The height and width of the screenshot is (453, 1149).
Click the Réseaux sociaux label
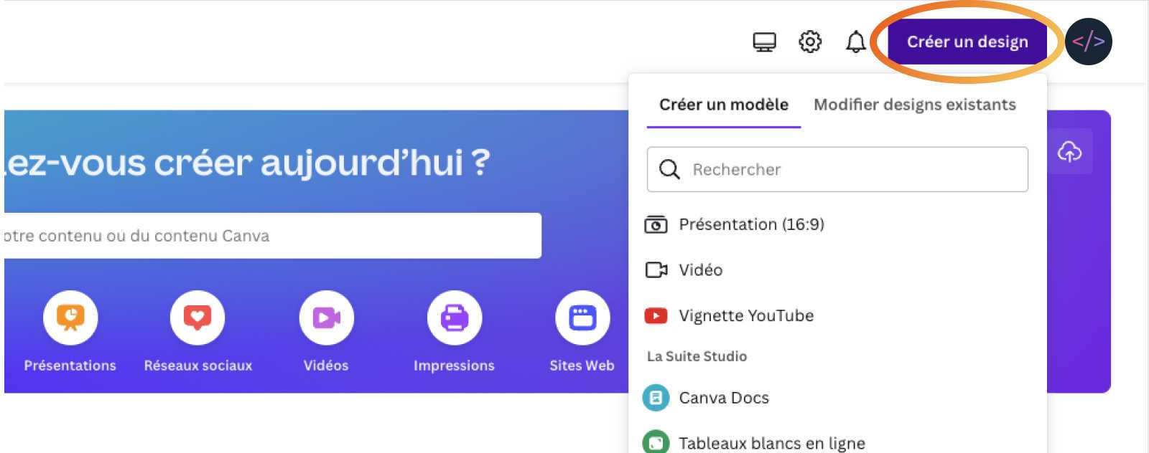198,366
